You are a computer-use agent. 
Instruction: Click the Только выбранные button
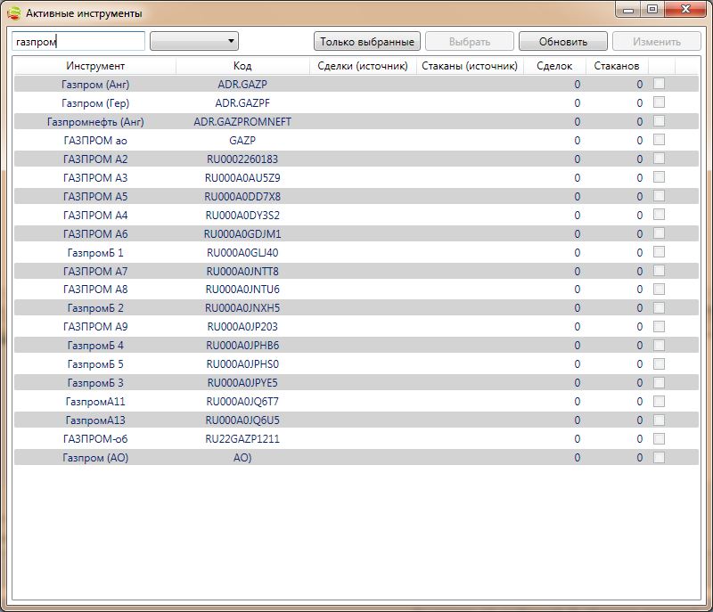(367, 41)
